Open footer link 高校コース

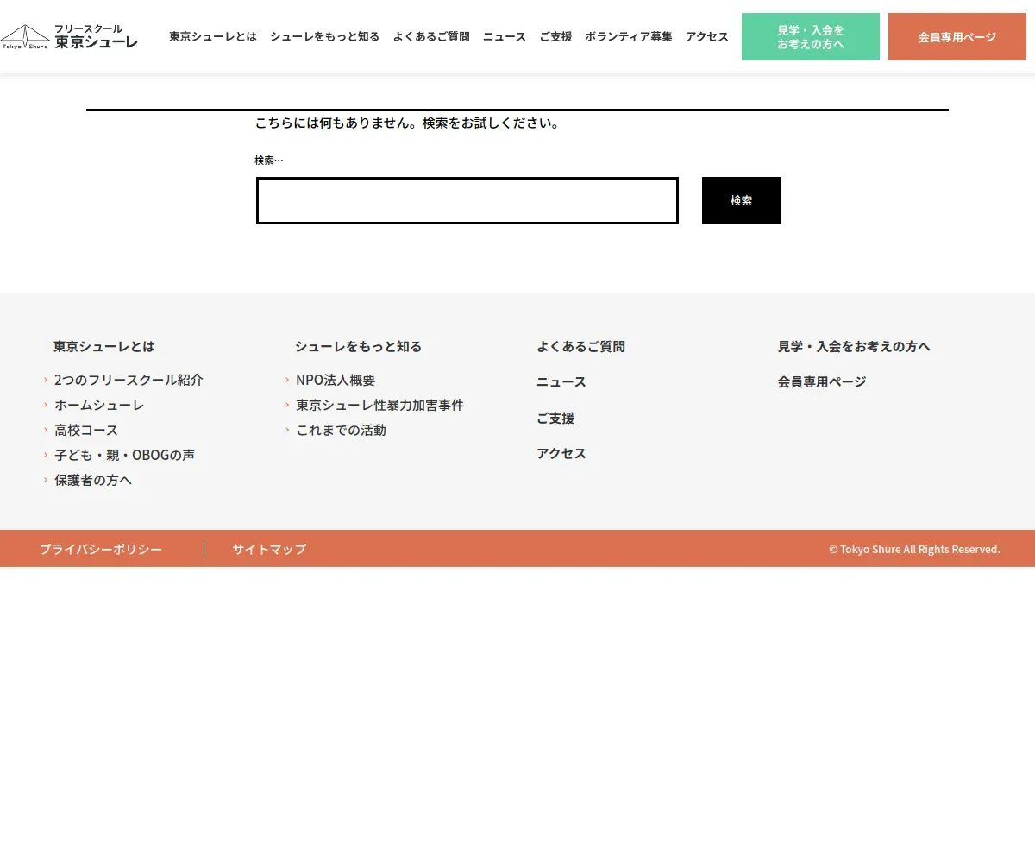(86, 430)
